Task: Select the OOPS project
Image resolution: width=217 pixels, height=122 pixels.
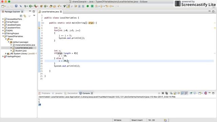Action: click(x=10, y=30)
